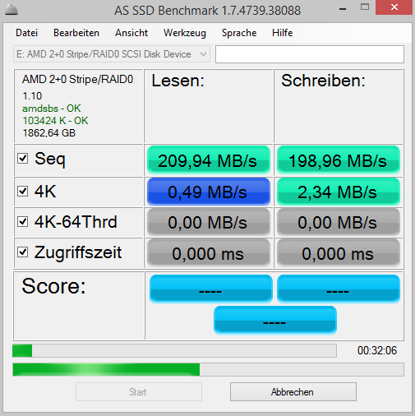The width and height of the screenshot is (415, 416).
Task: Click the empty text field beside drive selector
Action: point(310,54)
